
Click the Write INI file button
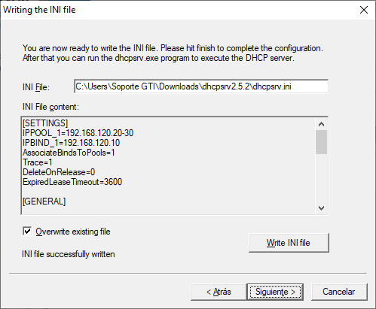point(289,243)
